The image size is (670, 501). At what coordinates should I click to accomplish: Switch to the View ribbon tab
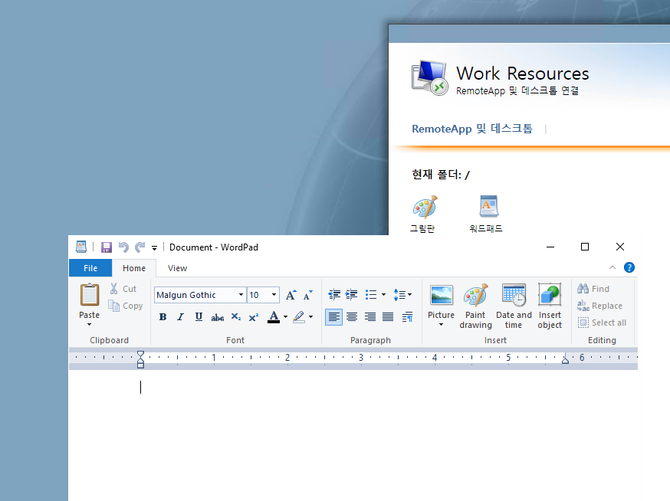click(177, 268)
